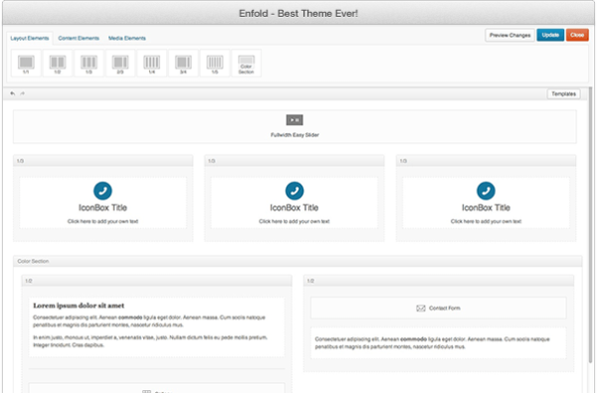Click the blue Update button
This screenshot has height=393, width=597.
click(550, 35)
